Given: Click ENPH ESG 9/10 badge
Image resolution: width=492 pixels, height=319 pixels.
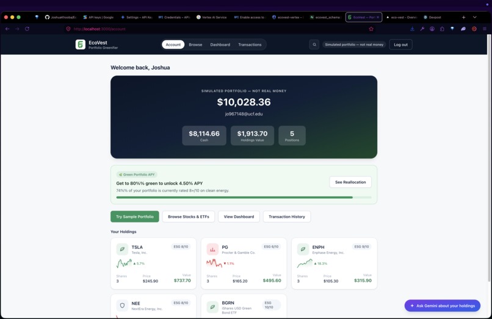Looking at the screenshot, I should point(361,246).
